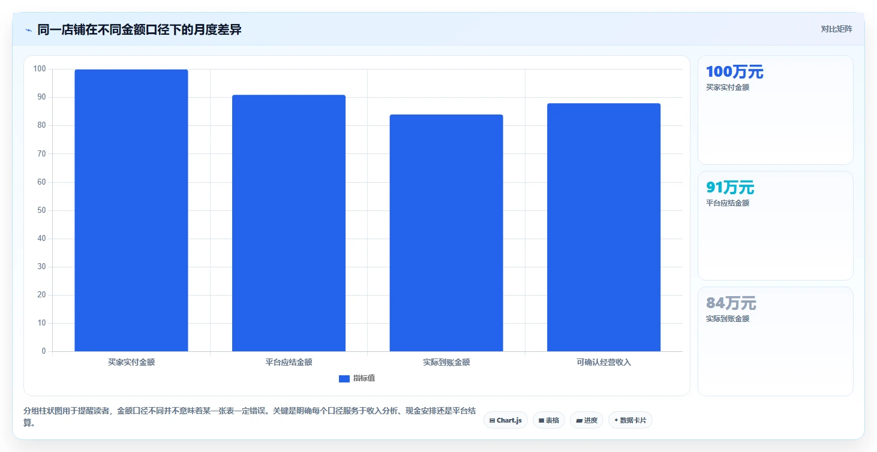Click the blue legend swatch for 指标值

click(x=344, y=378)
